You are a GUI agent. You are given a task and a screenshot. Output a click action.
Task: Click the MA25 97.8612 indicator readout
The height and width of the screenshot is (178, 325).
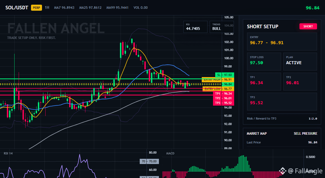90,8
